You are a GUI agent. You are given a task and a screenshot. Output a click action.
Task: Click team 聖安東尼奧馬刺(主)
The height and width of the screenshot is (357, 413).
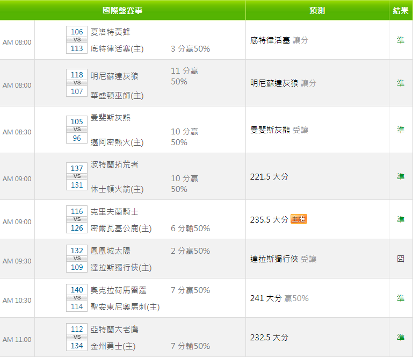[x=125, y=307]
